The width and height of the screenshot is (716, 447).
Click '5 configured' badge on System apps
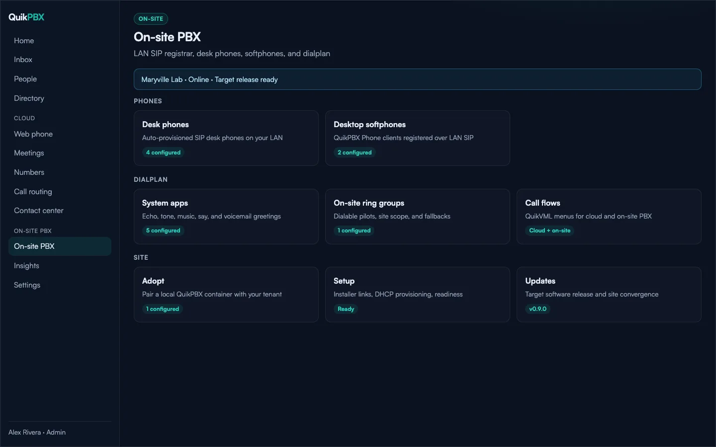(163, 230)
